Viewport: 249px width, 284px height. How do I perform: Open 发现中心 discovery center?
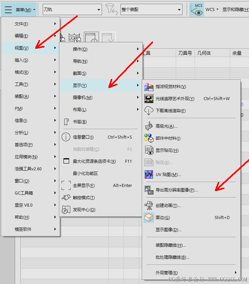(x=101, y=210)
